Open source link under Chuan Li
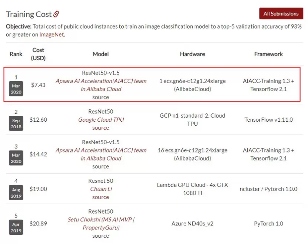Screen dimensions: 308x244 pos(100,197)
